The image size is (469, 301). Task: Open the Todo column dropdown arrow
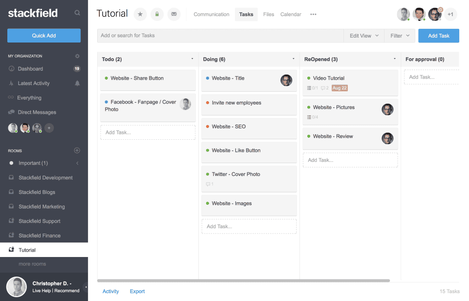(x=192, y=59)
